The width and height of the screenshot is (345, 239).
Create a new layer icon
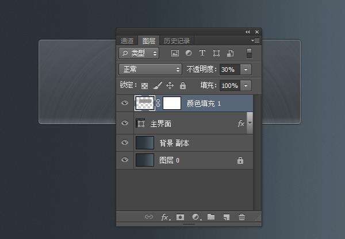tap(227, 217)
